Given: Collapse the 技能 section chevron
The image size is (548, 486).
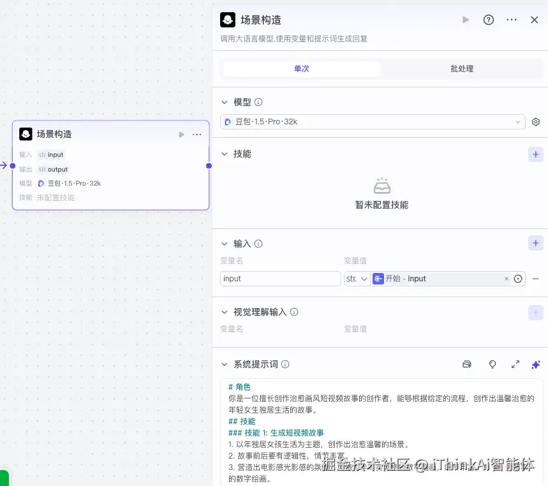Looking at the screenshot, I should click(x=224, y=154).
